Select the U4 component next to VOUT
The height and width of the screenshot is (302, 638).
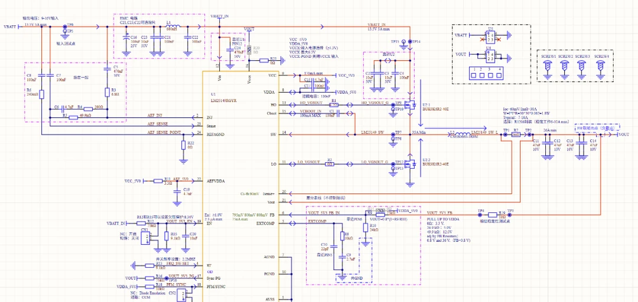tap(489, 55)
